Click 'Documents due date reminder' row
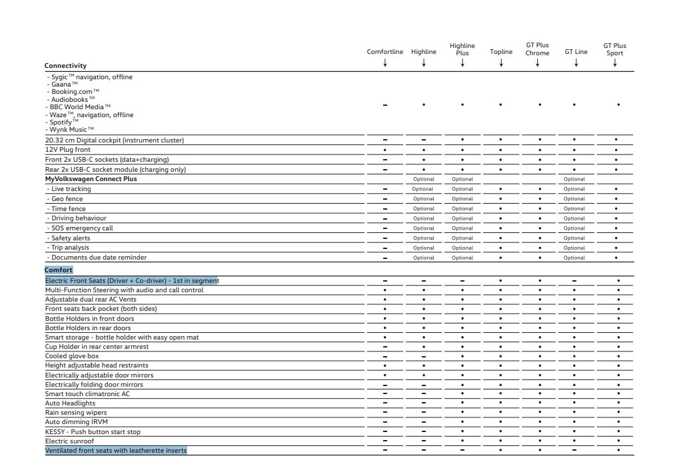687x464 pixels. pos(97,258)
